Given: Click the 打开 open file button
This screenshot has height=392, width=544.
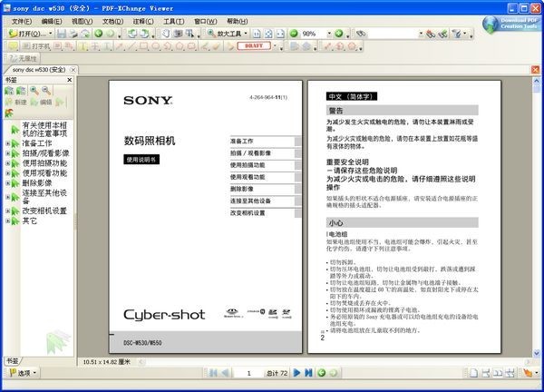Looking at the screenshot, I should coord(27,34).
